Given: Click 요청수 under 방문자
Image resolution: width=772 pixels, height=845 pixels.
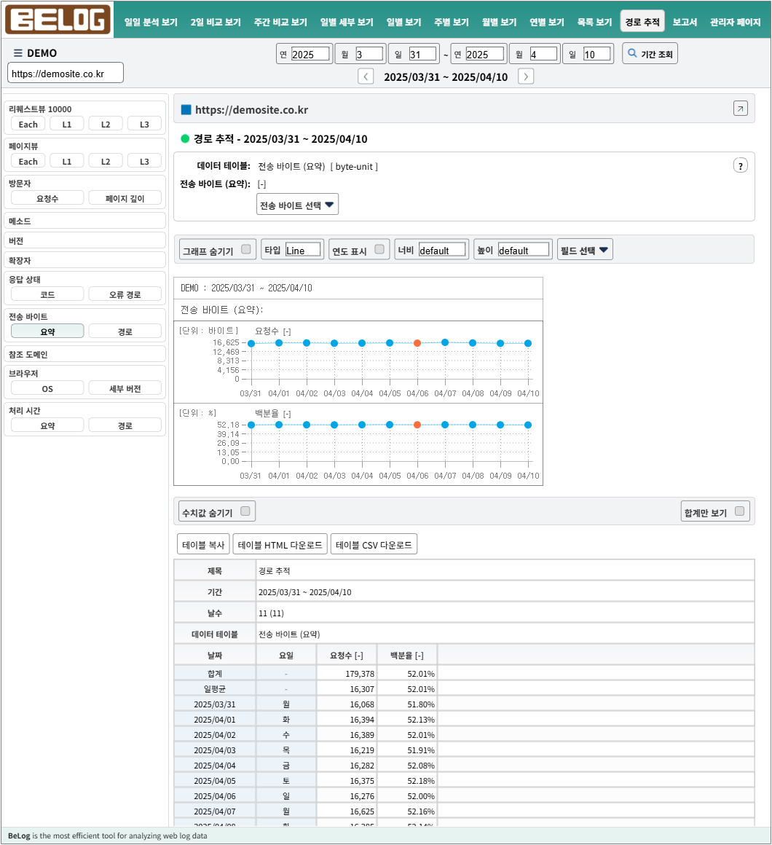Looking at the screenshot, I should (x=47, y=198).
